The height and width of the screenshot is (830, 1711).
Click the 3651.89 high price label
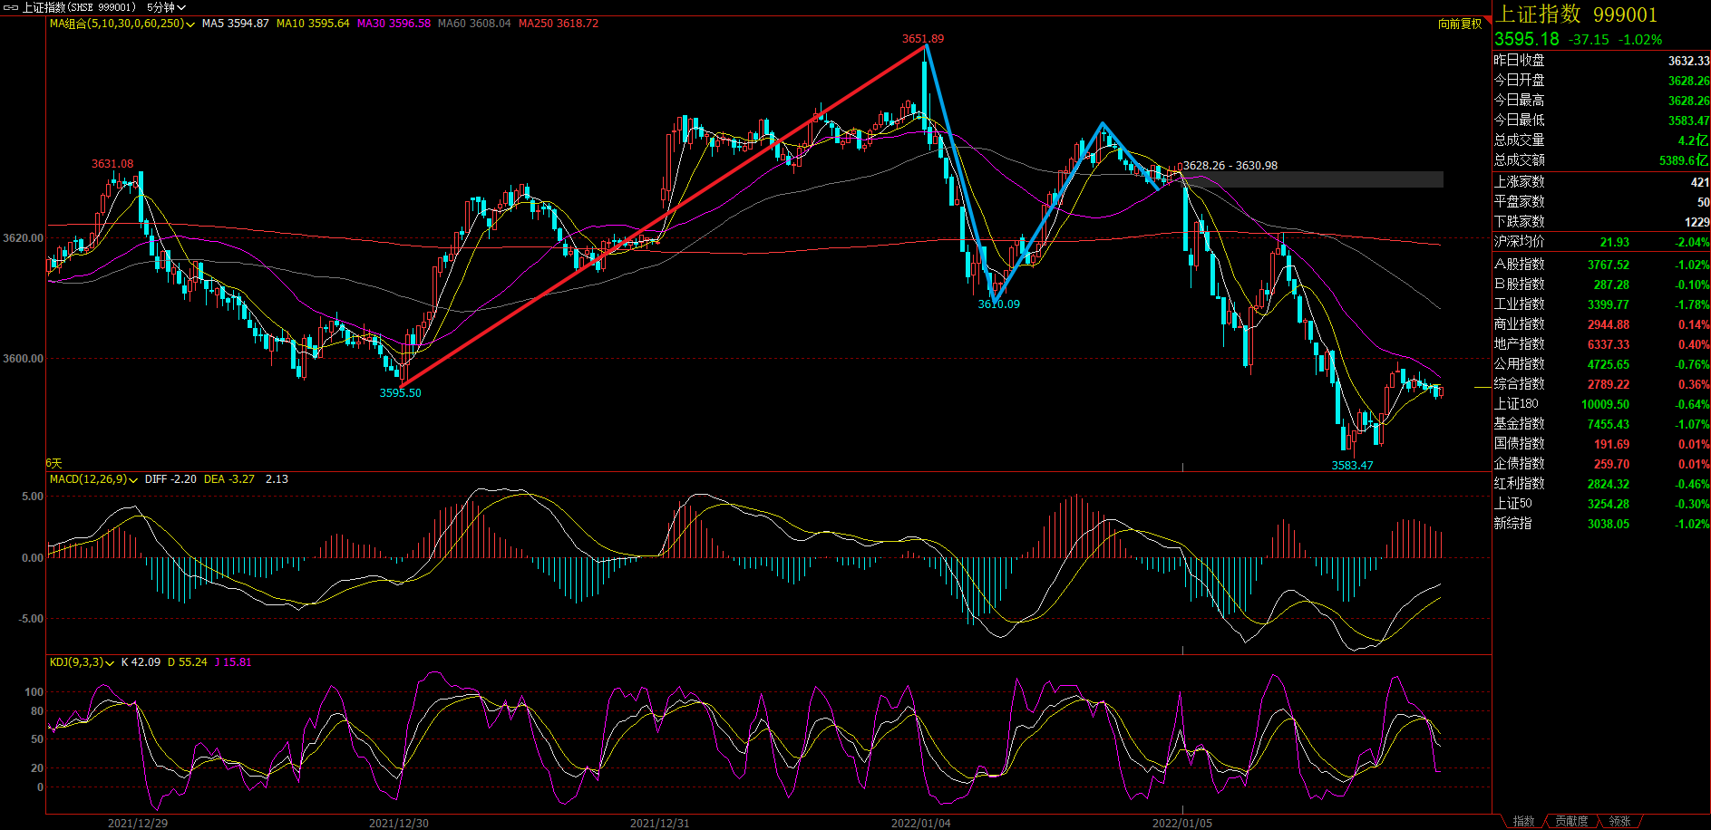coord(923,39)
